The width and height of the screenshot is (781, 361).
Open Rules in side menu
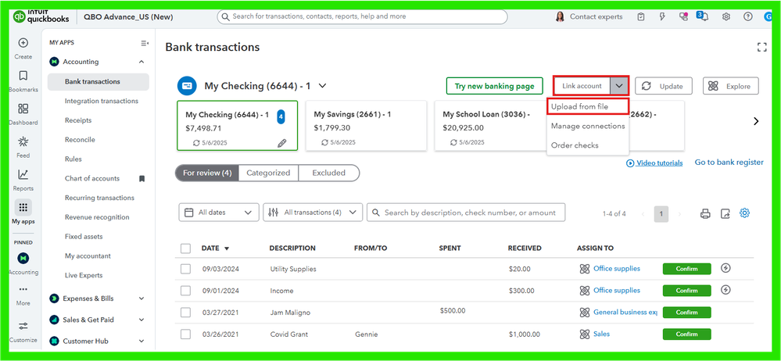(x=73, y=159)
